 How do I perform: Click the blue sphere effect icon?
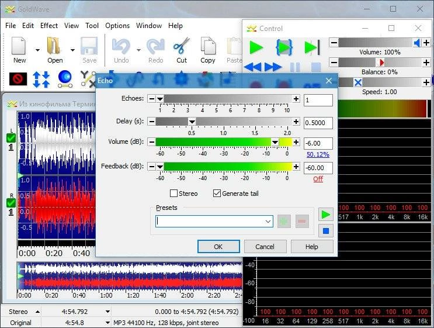(x=65, y=79)
